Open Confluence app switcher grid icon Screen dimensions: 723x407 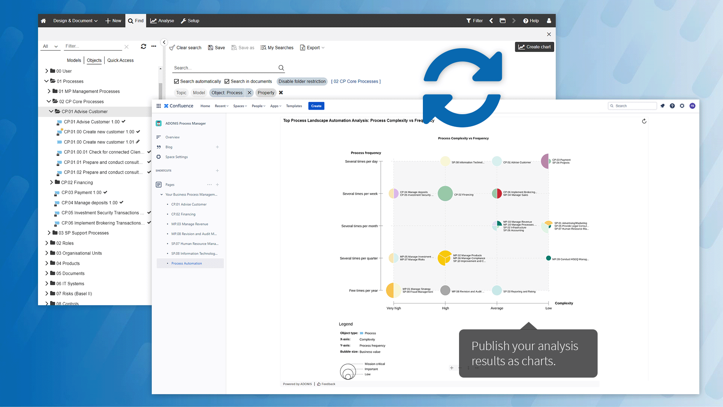tap(159, 106)
